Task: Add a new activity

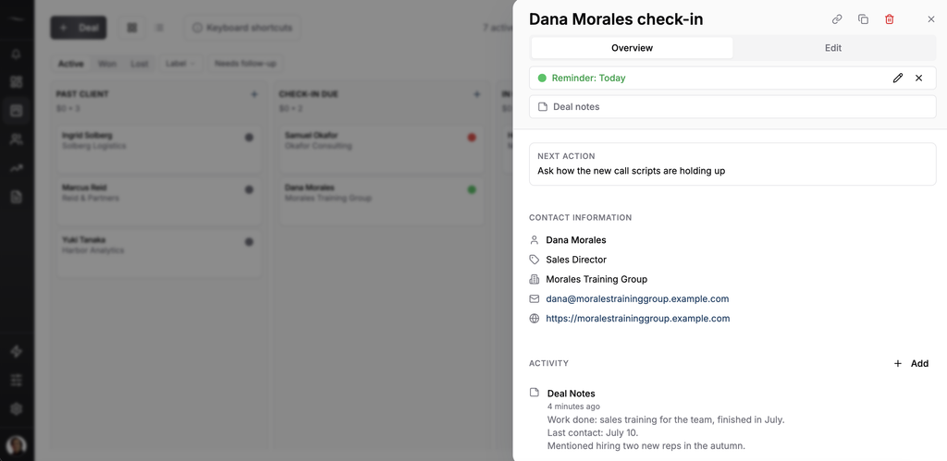Action: tap(911, 363)
